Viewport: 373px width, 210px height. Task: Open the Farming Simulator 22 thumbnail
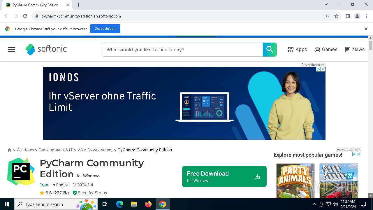pyautogui.click(x=339, y=181)
